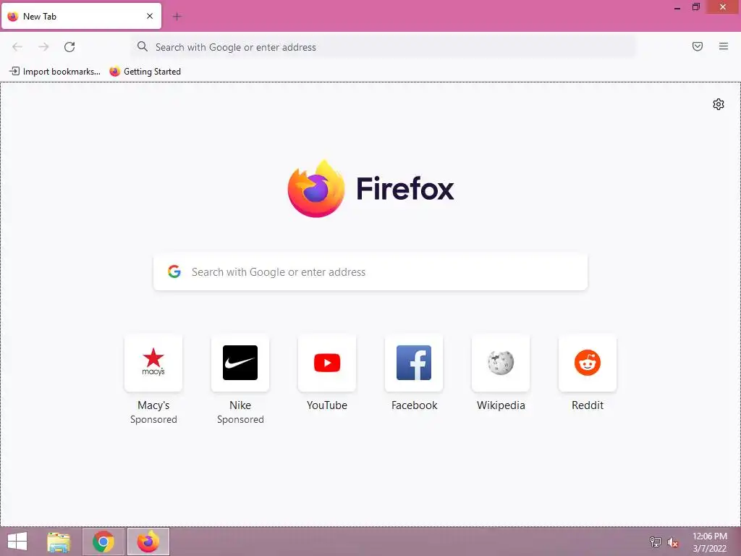Open the Firefox application hamburger menu
741x556 pixels.
click(723, 46)
